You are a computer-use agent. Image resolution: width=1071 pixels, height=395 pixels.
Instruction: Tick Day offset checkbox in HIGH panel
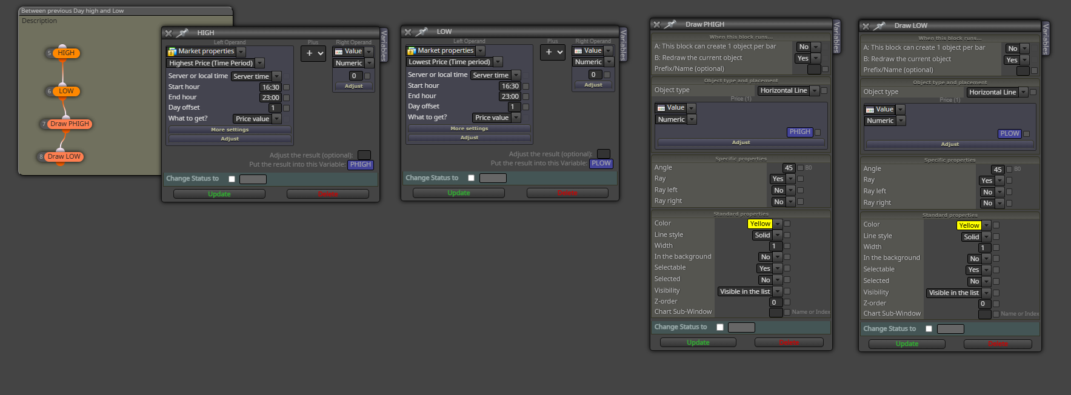(x=287, y=108)
